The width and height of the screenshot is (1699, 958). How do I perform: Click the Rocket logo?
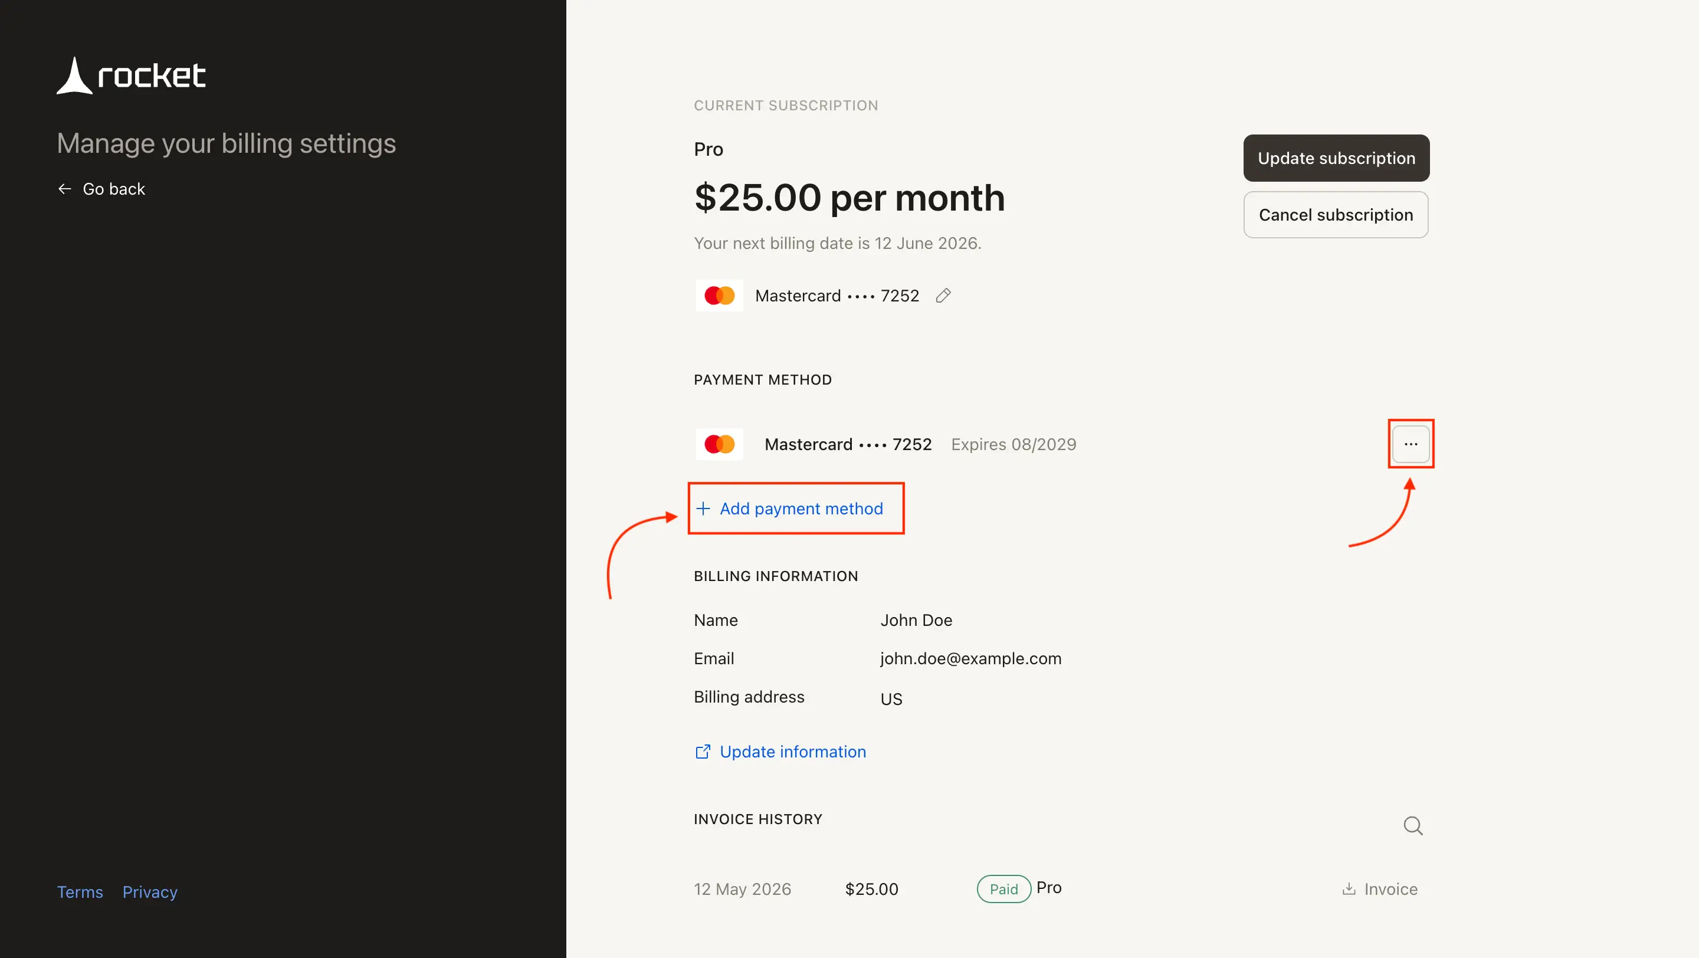click(130, 75)
